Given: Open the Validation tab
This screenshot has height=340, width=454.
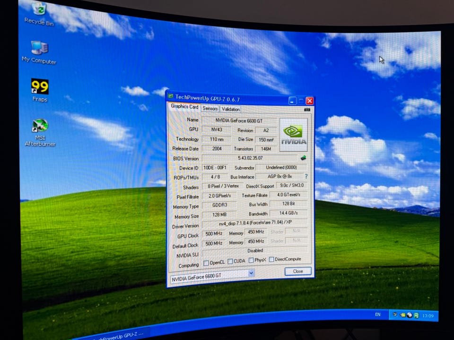Looking at the screenshot, I should [230, 109].
